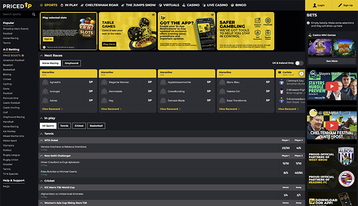Click the silk icon beside Blanc Bleu
This screenshot has width=358, height=206.
222,82
